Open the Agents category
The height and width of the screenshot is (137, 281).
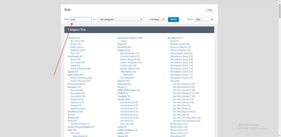[x=71, y=72]
